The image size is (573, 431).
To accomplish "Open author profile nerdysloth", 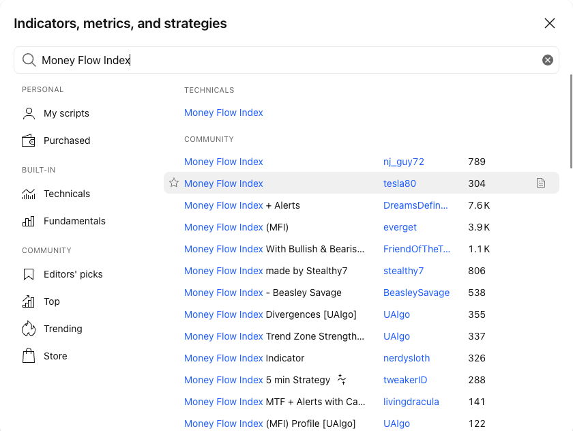I will (407, 358).
